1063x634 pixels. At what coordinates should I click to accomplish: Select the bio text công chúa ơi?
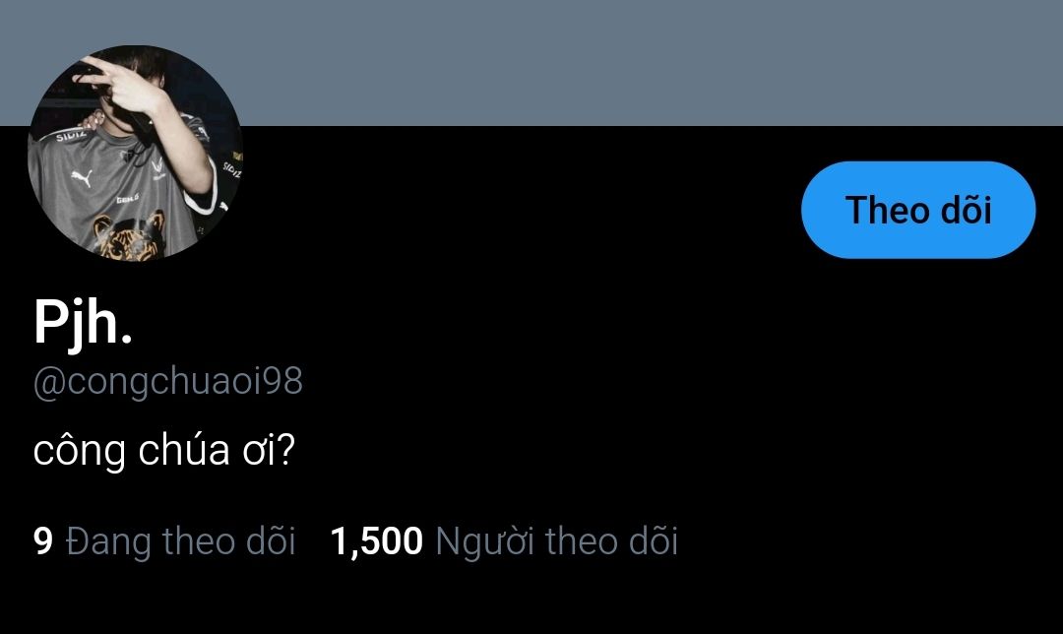(164, 450)
